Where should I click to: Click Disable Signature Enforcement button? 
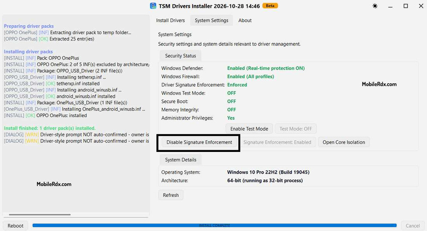click(199, 142)
